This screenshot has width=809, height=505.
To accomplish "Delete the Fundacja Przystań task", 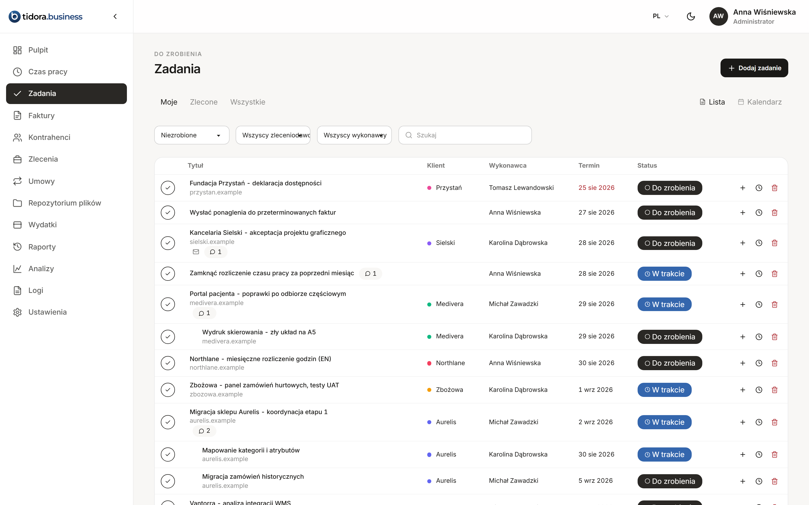I will click(x=775, y=188).
